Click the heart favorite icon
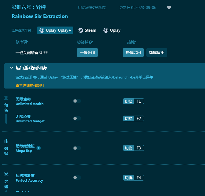205x196 pixels. pos(169,8)
